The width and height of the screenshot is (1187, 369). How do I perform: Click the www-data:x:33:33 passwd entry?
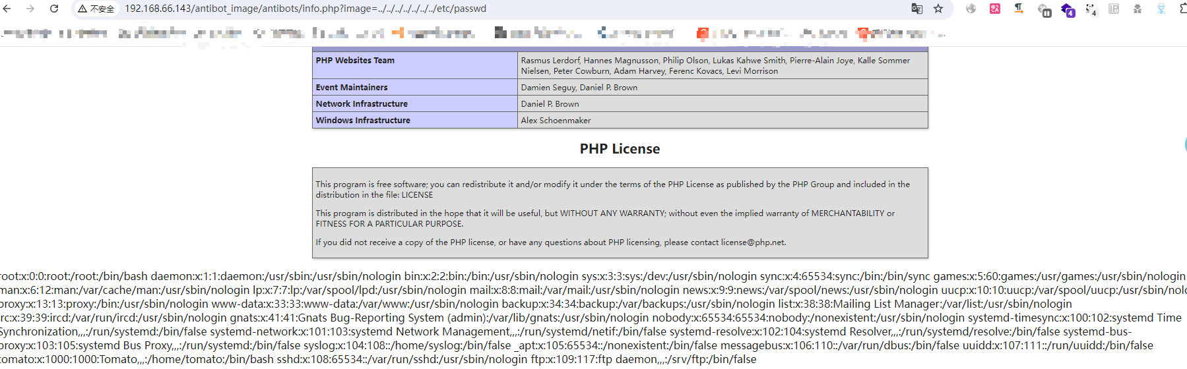click(x=355, y=304)
